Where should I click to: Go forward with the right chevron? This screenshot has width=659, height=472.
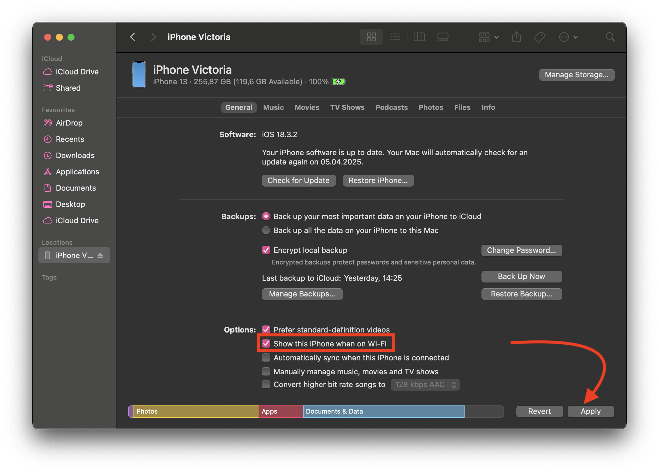[153, 37]
